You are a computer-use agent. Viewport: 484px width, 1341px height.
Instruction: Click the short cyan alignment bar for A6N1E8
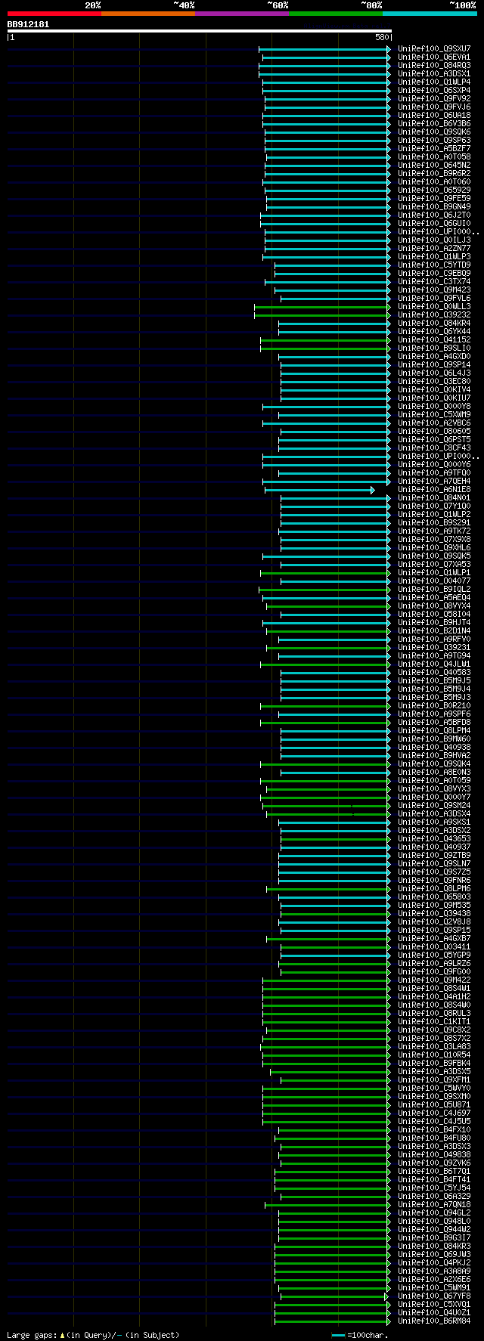tap(319, 490)
